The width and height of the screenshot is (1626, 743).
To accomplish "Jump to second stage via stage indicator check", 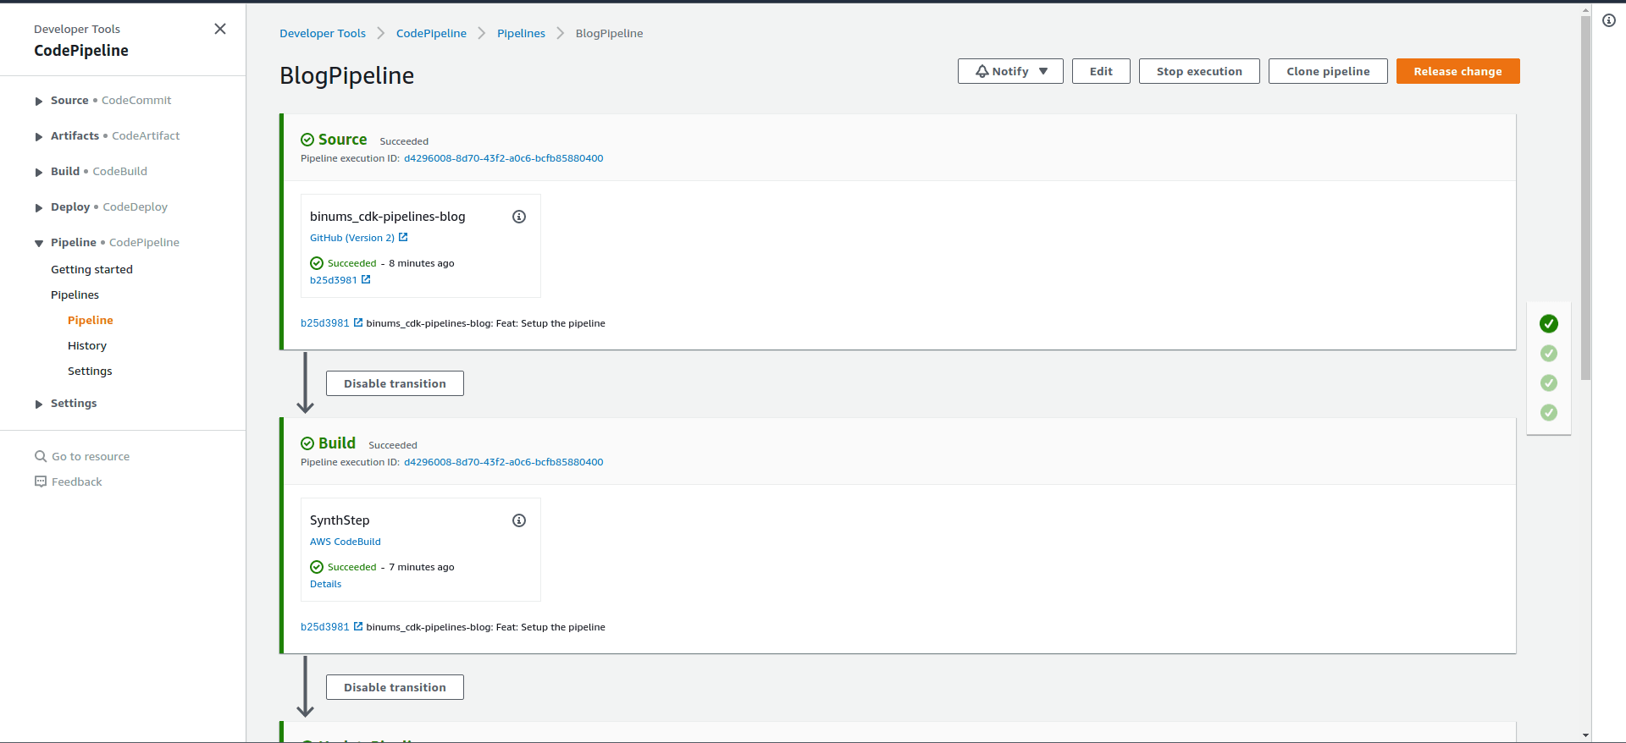I will tap(1549, 353).
